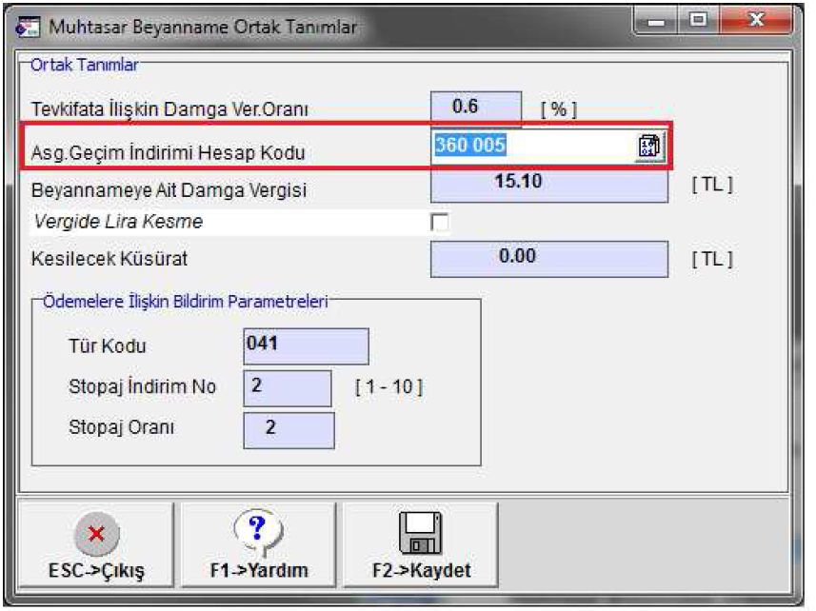This screenshot has height=611, width=816.
Task: Enable the Vergide Lira Kesme checkbox
Action: [440, 223]
